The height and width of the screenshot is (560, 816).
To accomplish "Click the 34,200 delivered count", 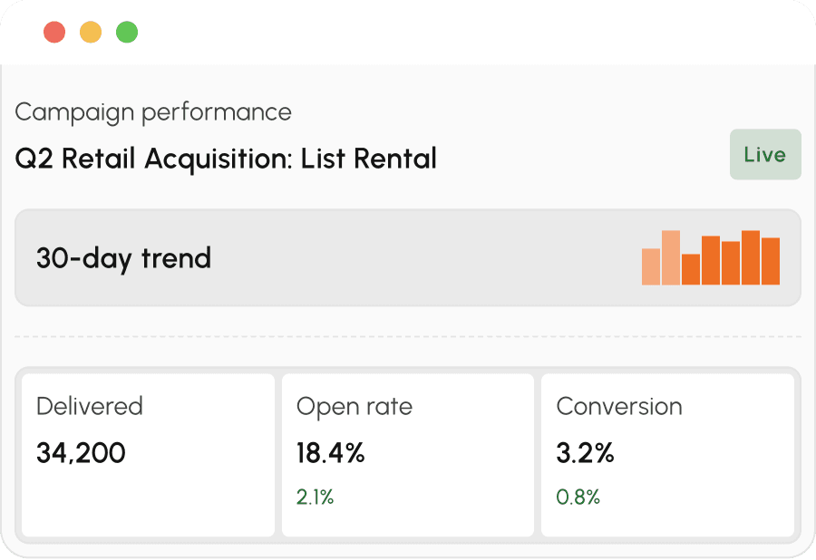I will tap(82, 453).
